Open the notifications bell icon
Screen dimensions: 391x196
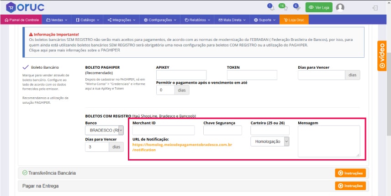click(x=271, y=7)
